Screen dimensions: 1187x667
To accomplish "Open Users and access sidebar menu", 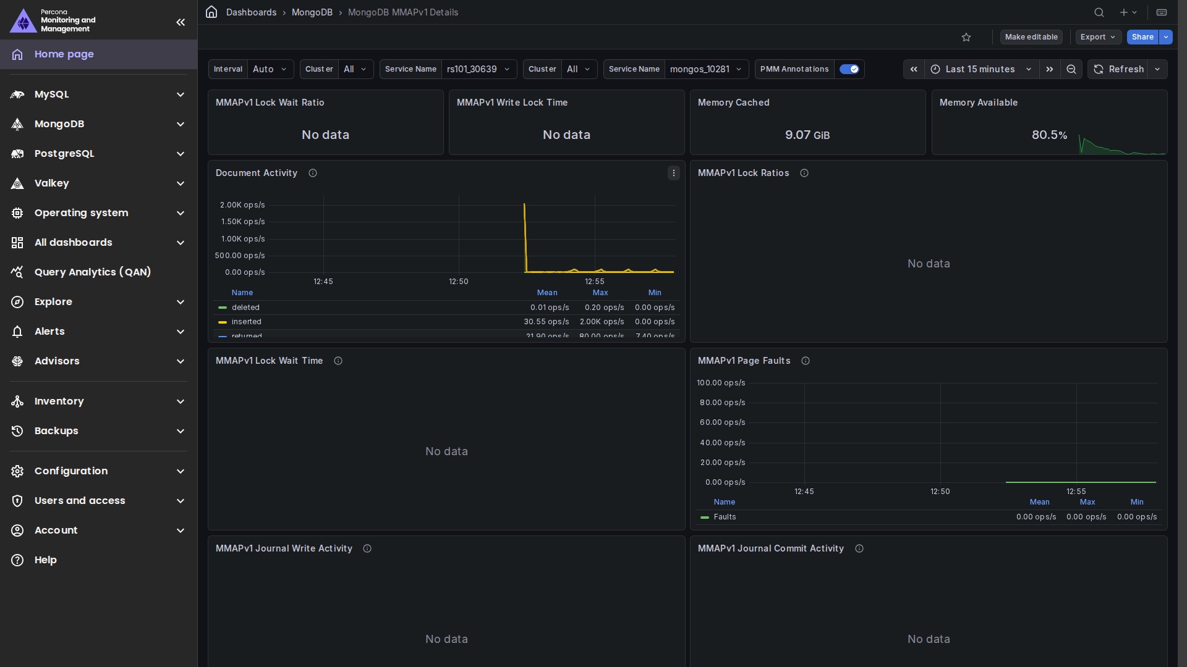I will pos(99,501).
